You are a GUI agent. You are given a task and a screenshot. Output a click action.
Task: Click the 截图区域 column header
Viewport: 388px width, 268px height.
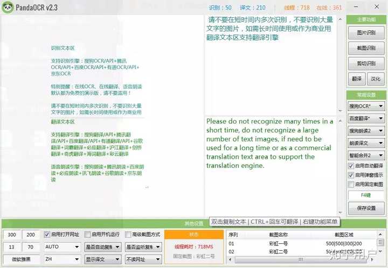coord(344,235)
